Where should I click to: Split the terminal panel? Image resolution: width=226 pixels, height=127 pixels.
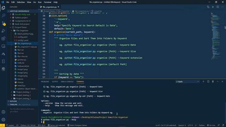tap(208, 81)
